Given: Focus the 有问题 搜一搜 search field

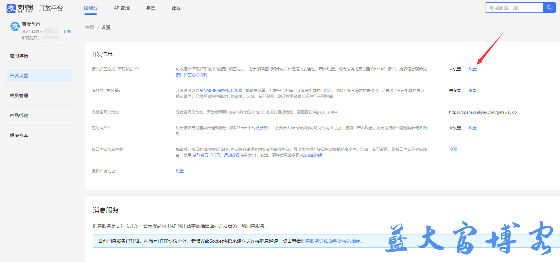Looking at the screenshot, I should point(514,8).
